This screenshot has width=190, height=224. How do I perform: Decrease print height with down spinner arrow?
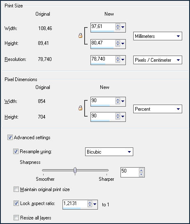click(118, 45)
